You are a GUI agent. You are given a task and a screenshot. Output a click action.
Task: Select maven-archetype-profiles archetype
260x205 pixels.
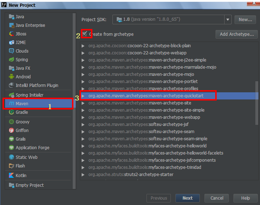(x=169, y=89)
